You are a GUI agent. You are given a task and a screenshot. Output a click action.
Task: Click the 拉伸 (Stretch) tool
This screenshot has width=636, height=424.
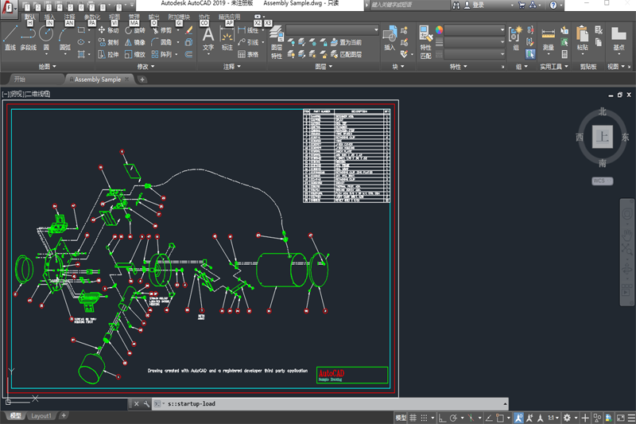click(x=108, y=54)
